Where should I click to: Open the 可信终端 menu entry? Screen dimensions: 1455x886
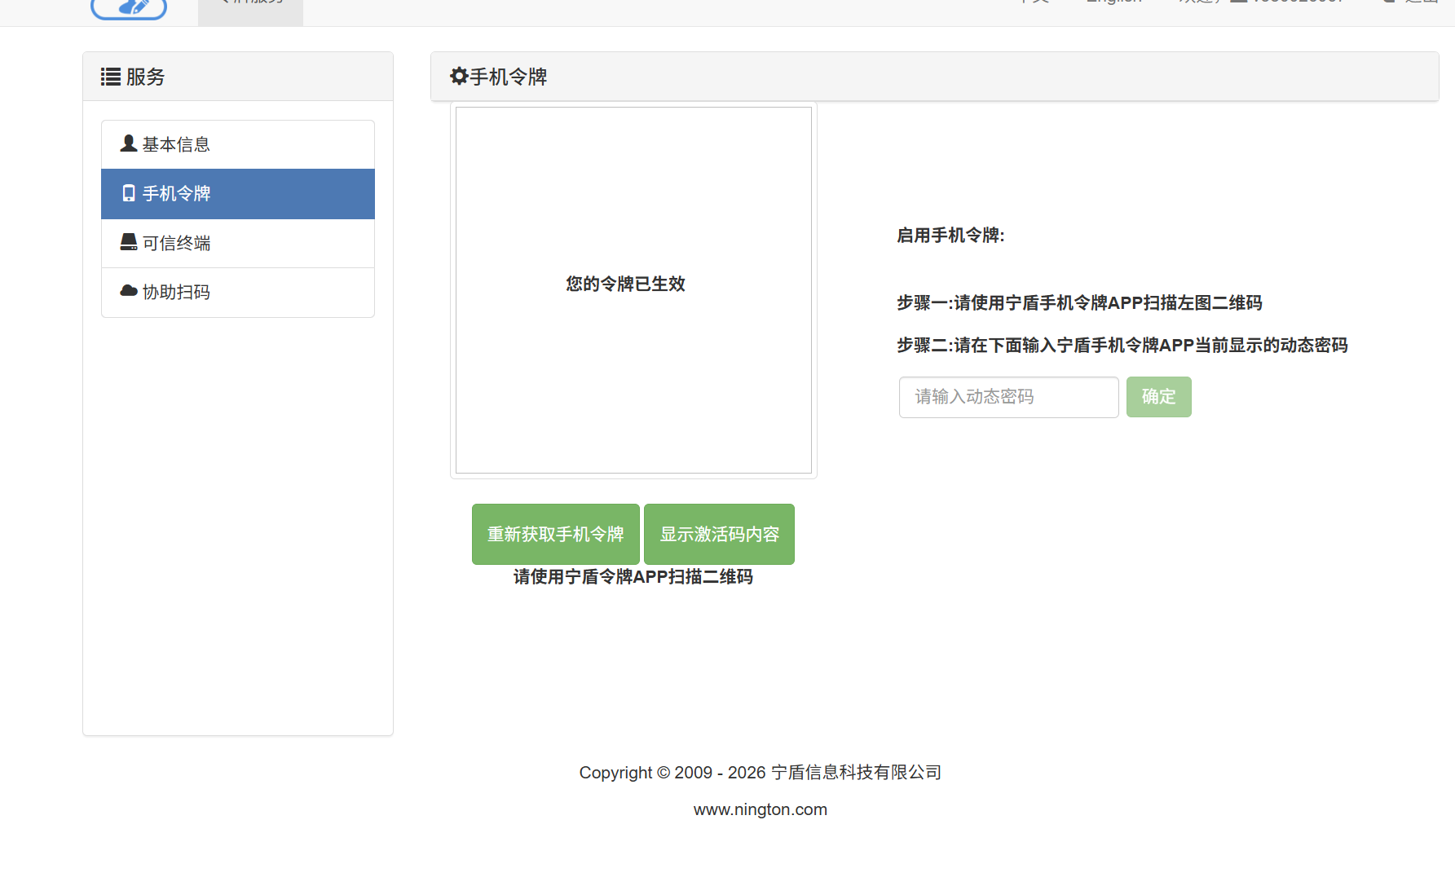[238, 243]
